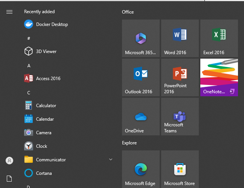The height and width of the screenshot is (188, 244).
Task: Launch the Outlook 2016 tile
Action: pos(141,77)
